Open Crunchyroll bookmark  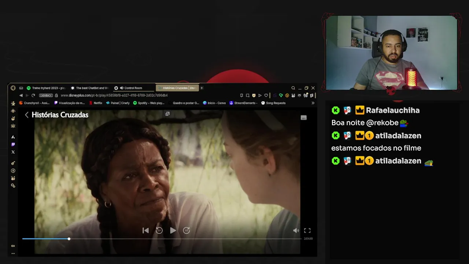[34, 103]
